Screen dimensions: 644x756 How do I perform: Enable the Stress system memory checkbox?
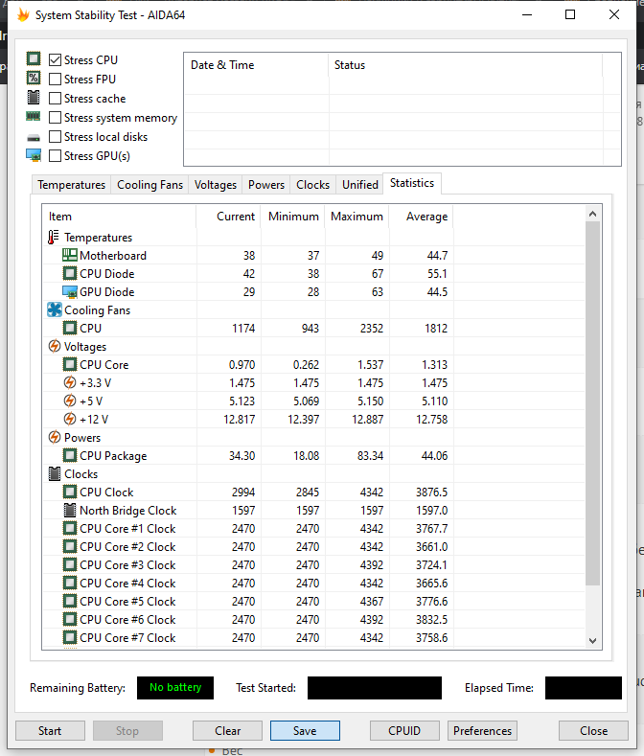[x=55, y=118]
